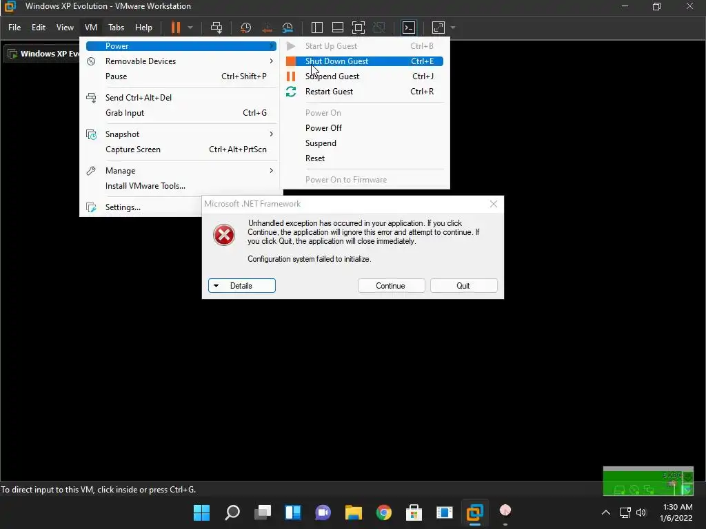The height and width of the screenshot is (529, 706).
Task: Close the open VM menu from the menu bar
Action: click(91, 28)
